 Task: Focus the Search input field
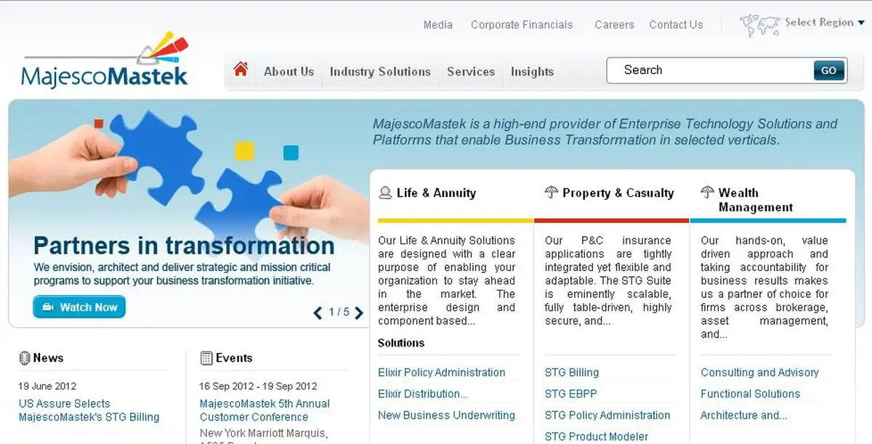710,70
